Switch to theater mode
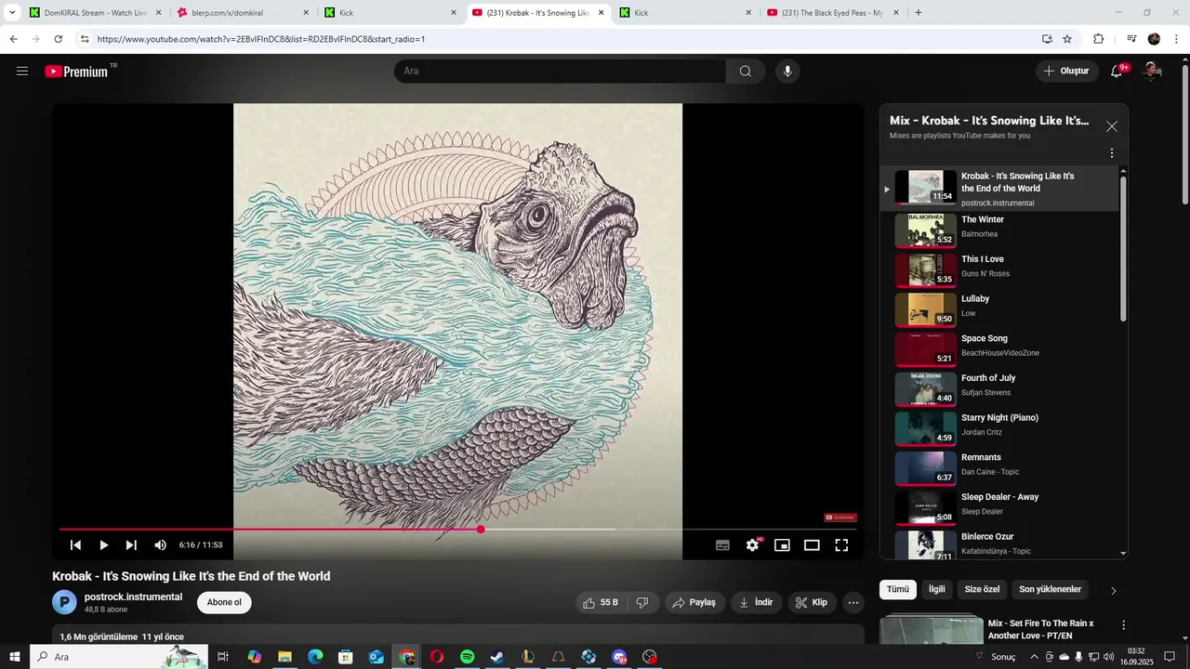Image resolution: width=1190 pixels, height=669 pixels. [x=812, y=545]
